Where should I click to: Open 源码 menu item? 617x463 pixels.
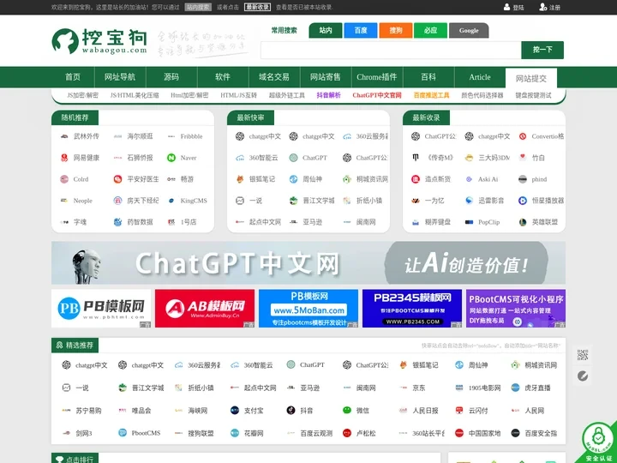pos(171,77)
